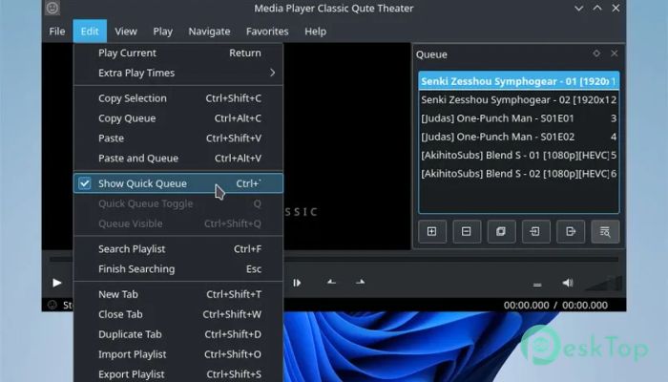Click the frame step forward button
This screenshot has height=382, width=668.
point(297,283)
